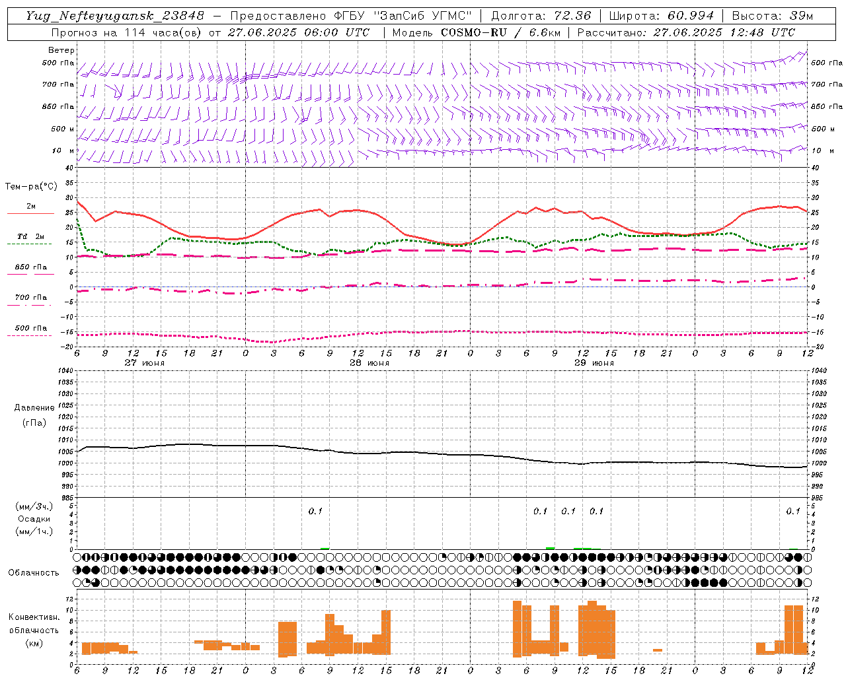Click the 'Конвективн.' convective cloud label
This screenshot has height=676, width=846.
(x=34, y=617)
